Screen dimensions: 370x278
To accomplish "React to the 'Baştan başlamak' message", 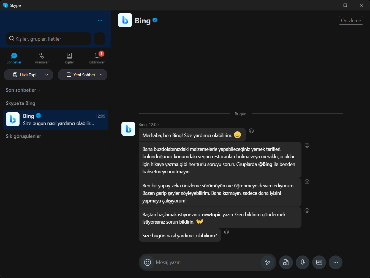I will [x=307, y=210].
